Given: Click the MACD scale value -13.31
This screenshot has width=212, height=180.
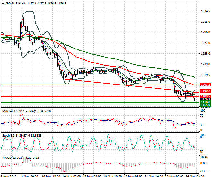Looking at the screenshot, I should [x=205, y=171].
